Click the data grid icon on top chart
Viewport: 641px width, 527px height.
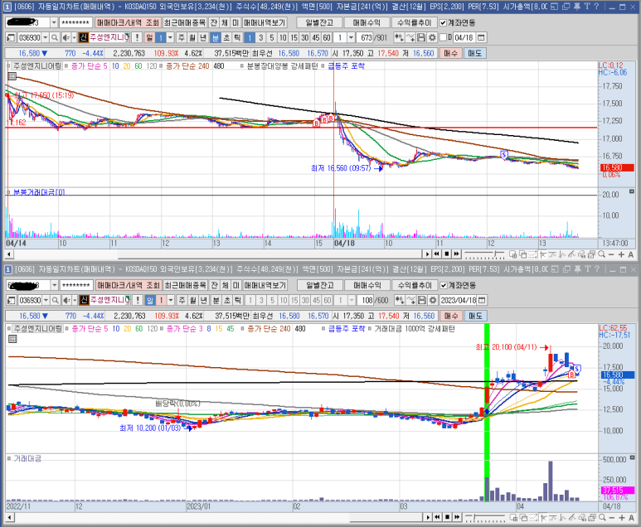[12, 76]
